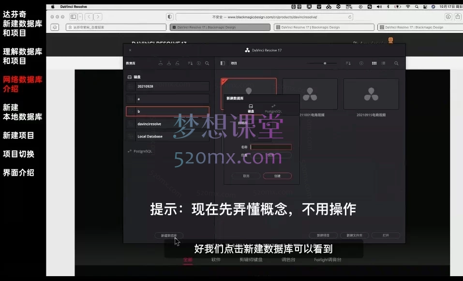This screenshot has width=463, height=281.
Task: Toggle database sidebar panel icon
Action: click(223, 63)
